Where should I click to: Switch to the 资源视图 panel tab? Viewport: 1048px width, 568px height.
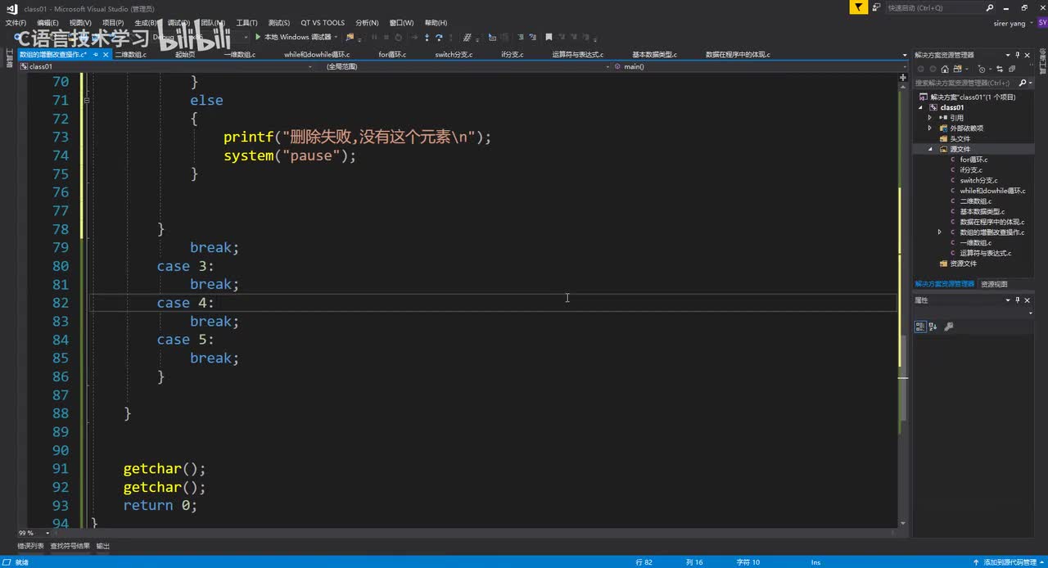pyautogui.click(x=994, y=284)
